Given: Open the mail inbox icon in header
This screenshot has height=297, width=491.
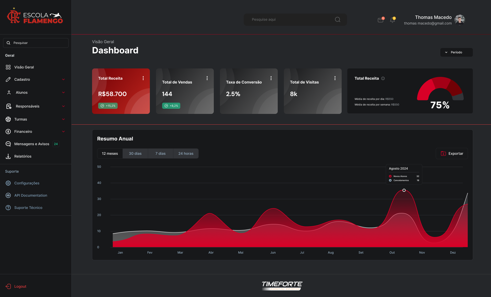Looking at the screenshot, I should (x=381, y=20).
